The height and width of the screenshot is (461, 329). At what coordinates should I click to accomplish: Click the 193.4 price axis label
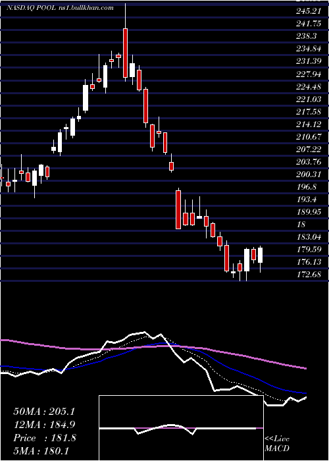coord(306,200)
